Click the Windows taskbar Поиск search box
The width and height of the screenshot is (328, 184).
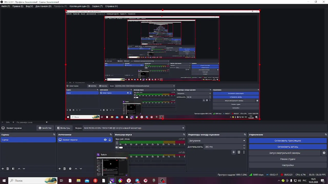[33, 181]
